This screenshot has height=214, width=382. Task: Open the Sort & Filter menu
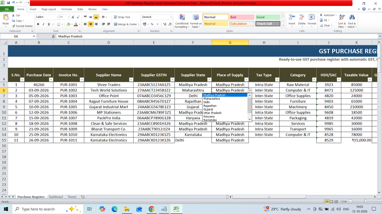point(342,21)
